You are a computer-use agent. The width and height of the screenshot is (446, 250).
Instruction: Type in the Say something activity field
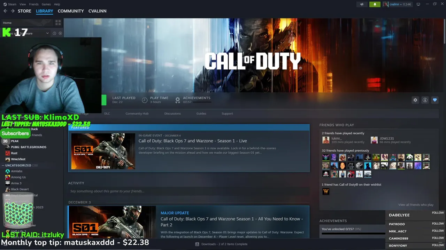click(189, 191)
